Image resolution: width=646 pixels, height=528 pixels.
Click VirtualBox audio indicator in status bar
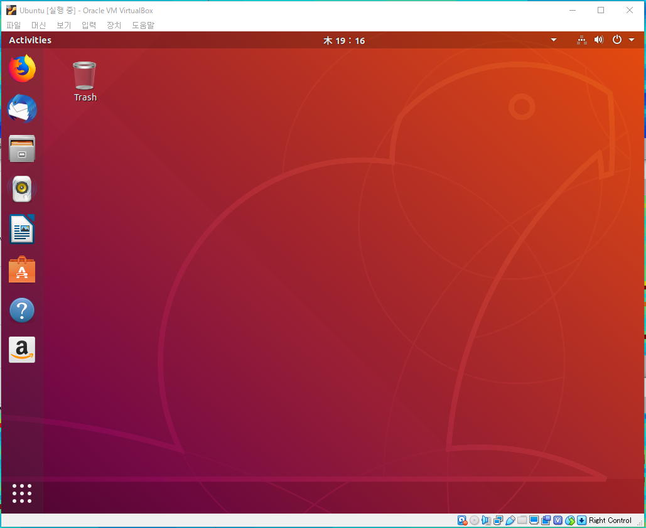click(x=486, y=520)
